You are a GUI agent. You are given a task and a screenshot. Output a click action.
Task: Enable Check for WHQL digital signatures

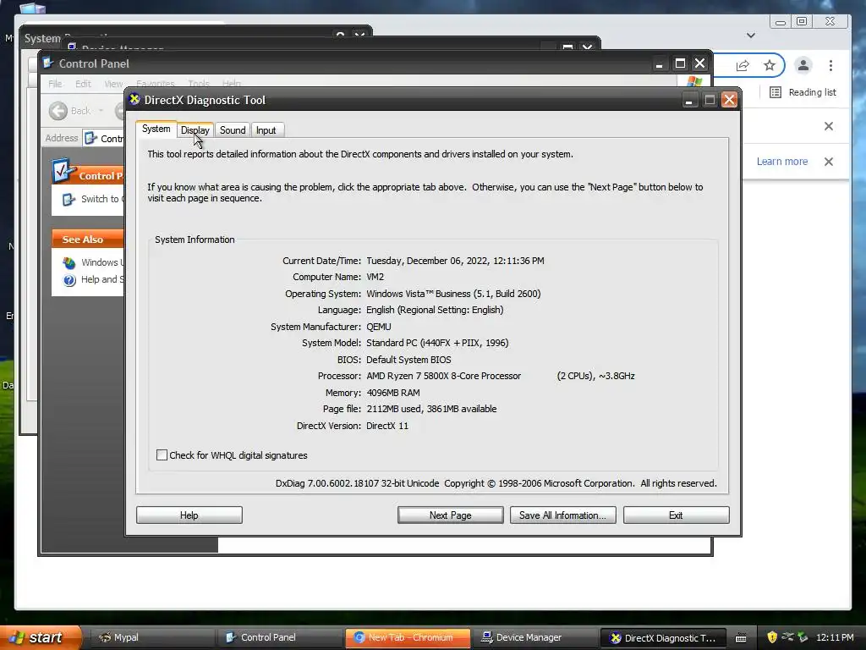pos(162,454)
